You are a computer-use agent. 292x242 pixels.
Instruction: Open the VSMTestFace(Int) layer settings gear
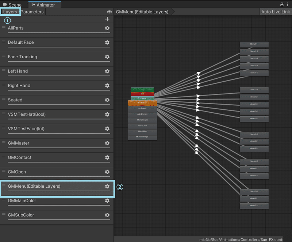tap(107, 129)
